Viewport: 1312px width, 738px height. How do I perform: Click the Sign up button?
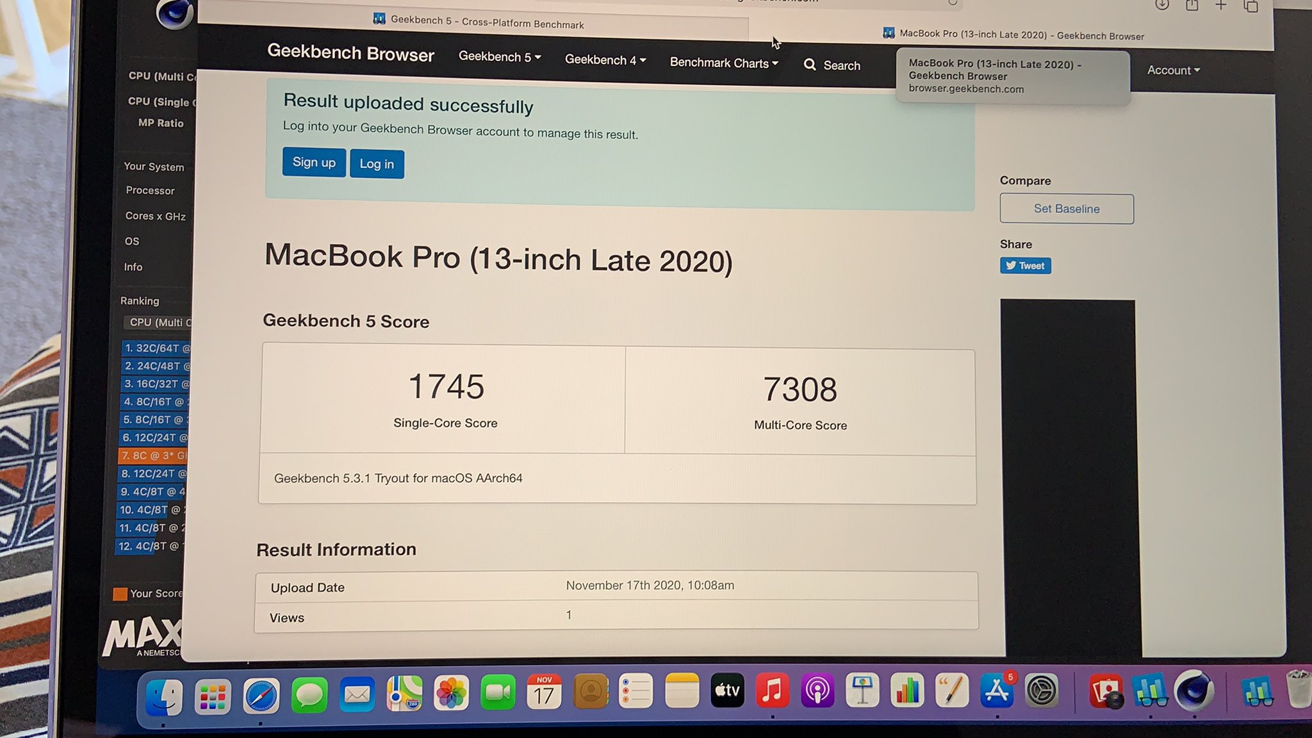point(314,162)
